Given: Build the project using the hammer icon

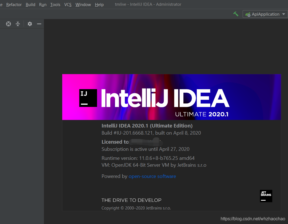Looking at the screenshot, I should pos(236,14).
